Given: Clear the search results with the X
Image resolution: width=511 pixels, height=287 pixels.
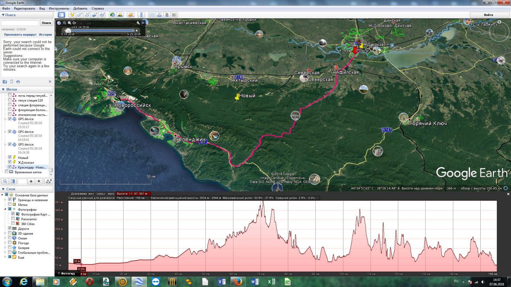Looking at the screenshot, I should click(50, 82).
